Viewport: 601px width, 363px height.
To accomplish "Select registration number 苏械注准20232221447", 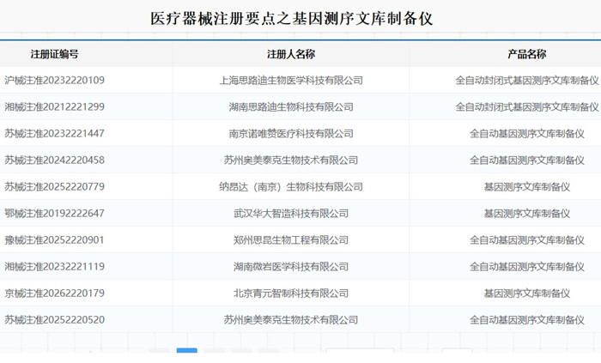I will click(x=54, y=133).
